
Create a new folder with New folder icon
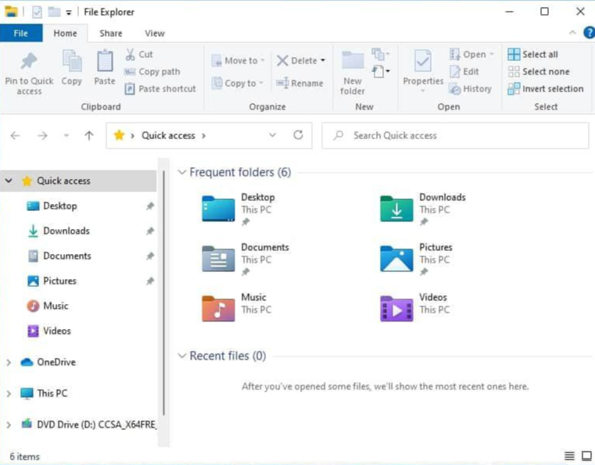353,63
